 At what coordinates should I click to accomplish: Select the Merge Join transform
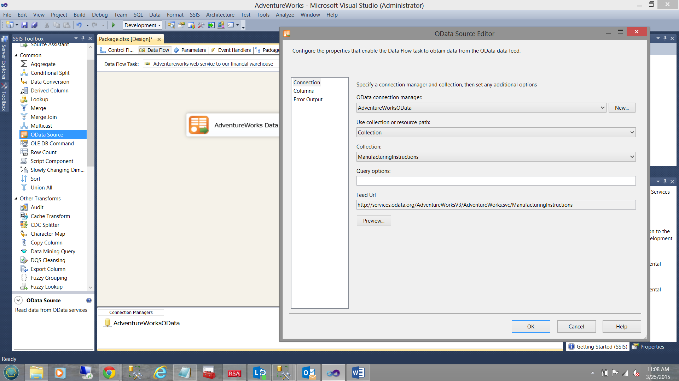pyautogui.click(x=44, y=117)
